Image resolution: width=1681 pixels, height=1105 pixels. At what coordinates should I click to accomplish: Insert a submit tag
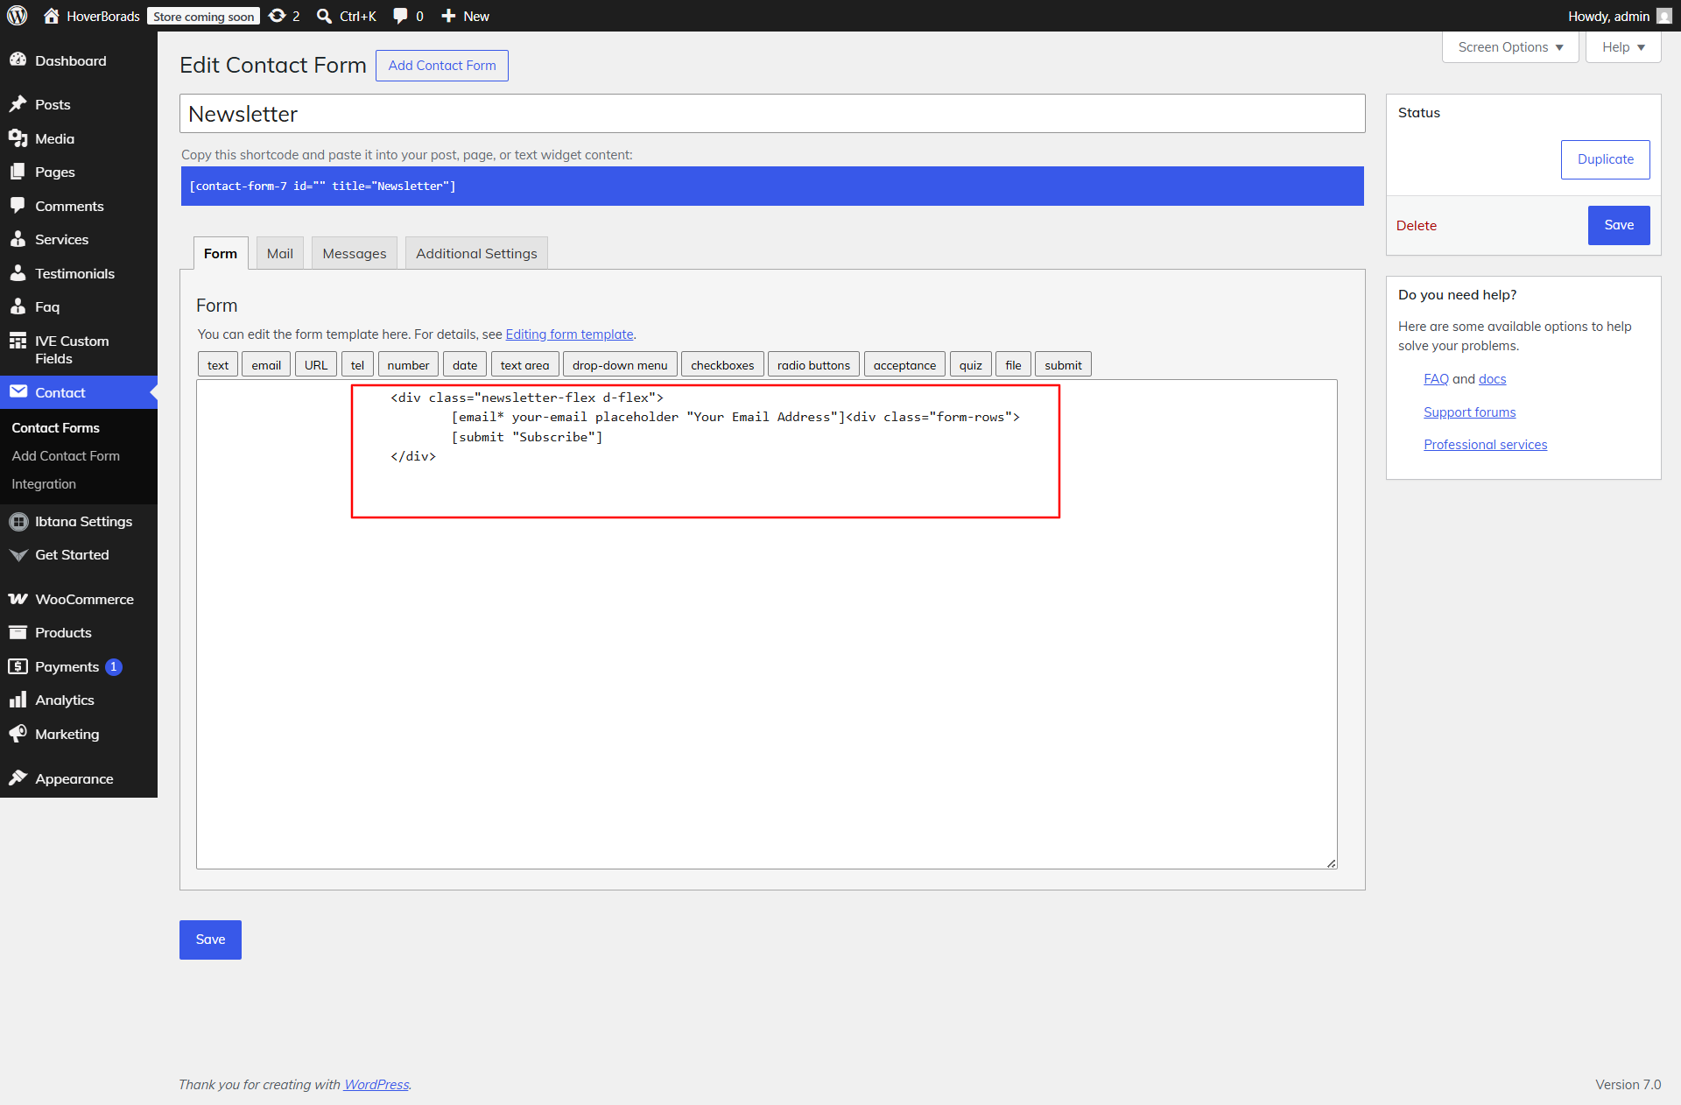[1063, 365]
